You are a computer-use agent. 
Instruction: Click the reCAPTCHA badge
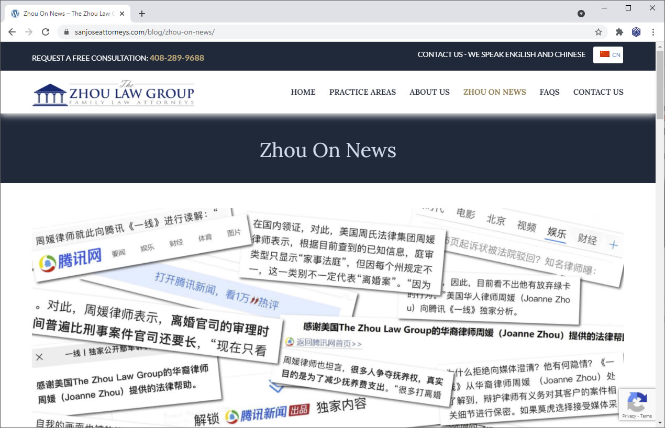click(x=637, y=404)
